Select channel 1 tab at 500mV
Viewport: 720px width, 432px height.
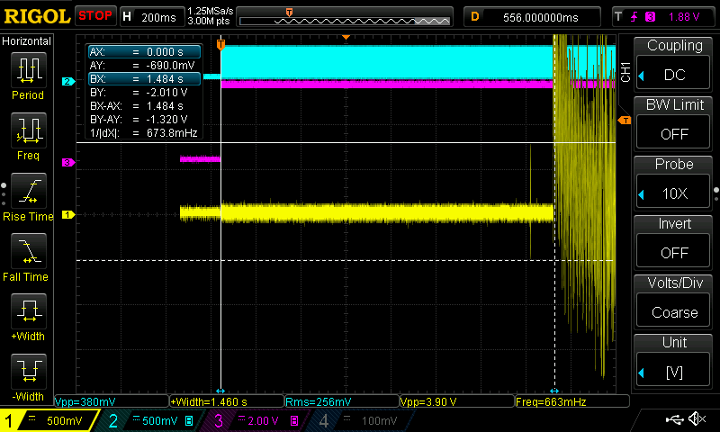coord(49,420)
